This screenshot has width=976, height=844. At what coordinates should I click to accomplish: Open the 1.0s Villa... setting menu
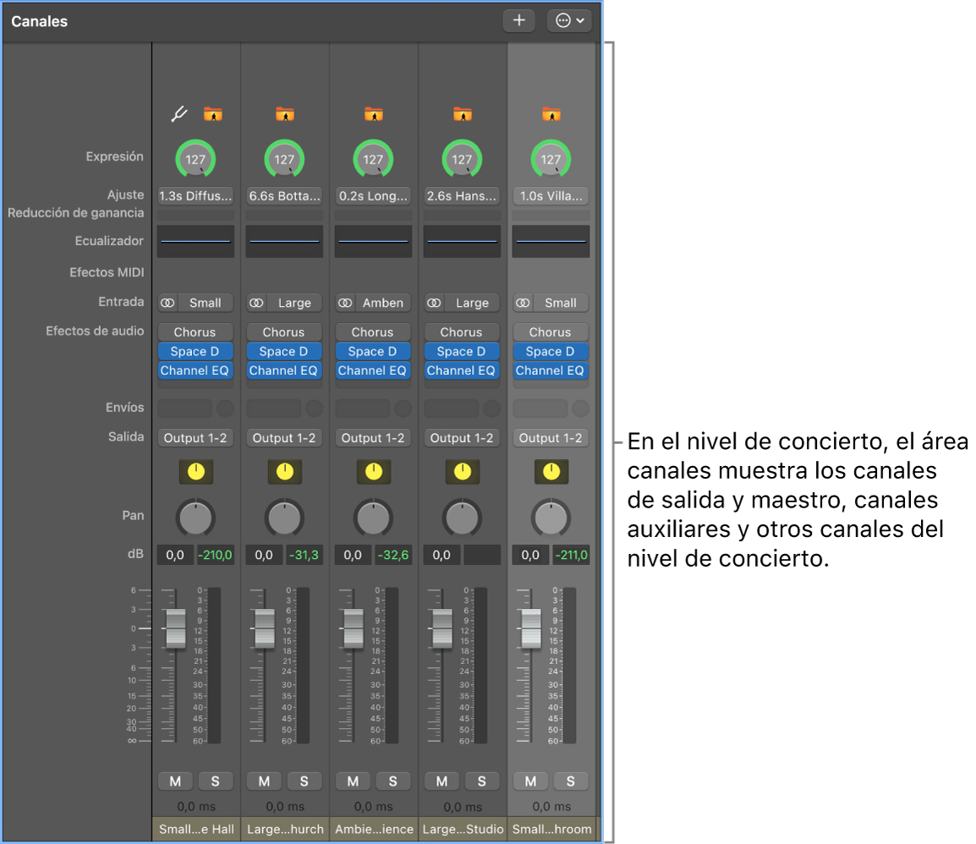point(551,196)
